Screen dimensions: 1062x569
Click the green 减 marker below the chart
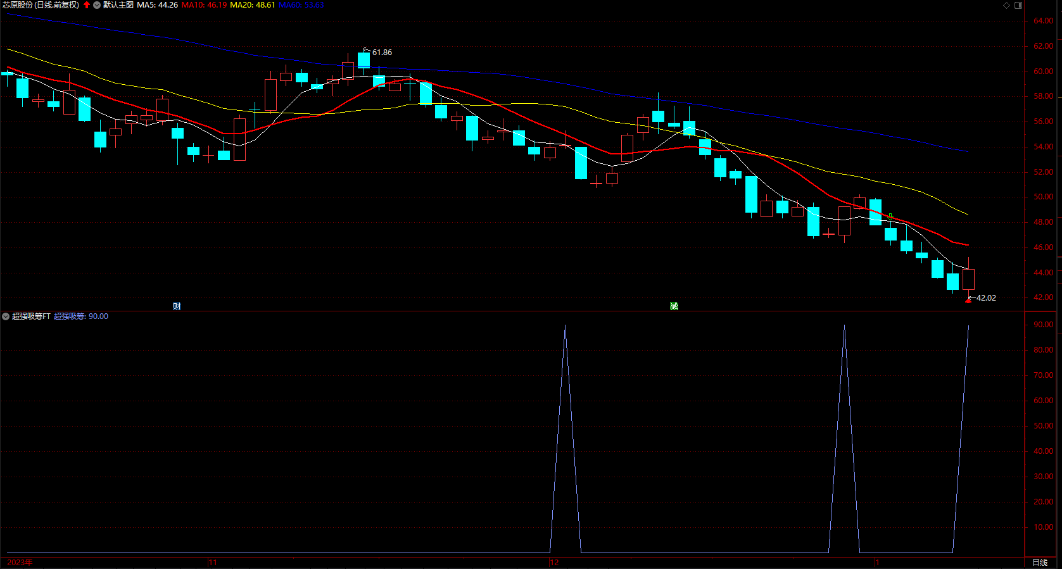[674, 306]
